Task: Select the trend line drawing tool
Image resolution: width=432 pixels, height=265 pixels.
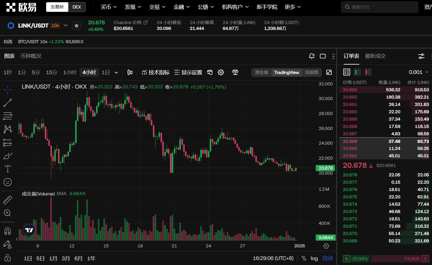Action: click(x=7, y=103)
